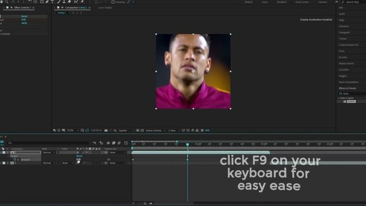Enable the Snapping checkbox
The image size is (366, 206).
pyautogui.click(x=113, y=2)
